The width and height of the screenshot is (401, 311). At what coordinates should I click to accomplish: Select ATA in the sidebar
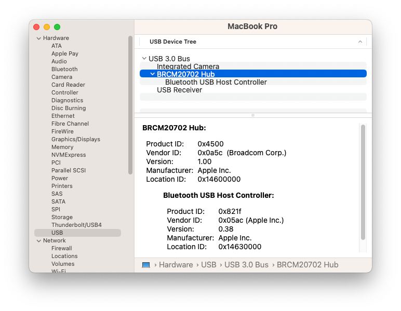[x=56, y=46]
